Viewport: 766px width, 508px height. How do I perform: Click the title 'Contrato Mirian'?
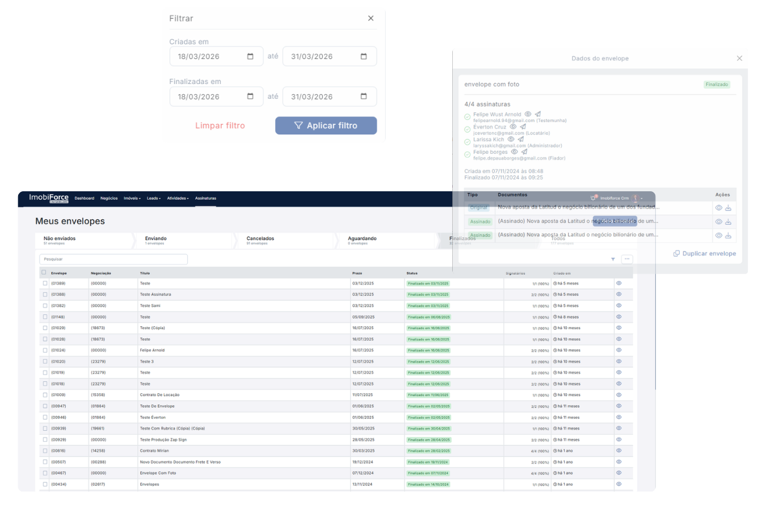(x=154, y=451)
